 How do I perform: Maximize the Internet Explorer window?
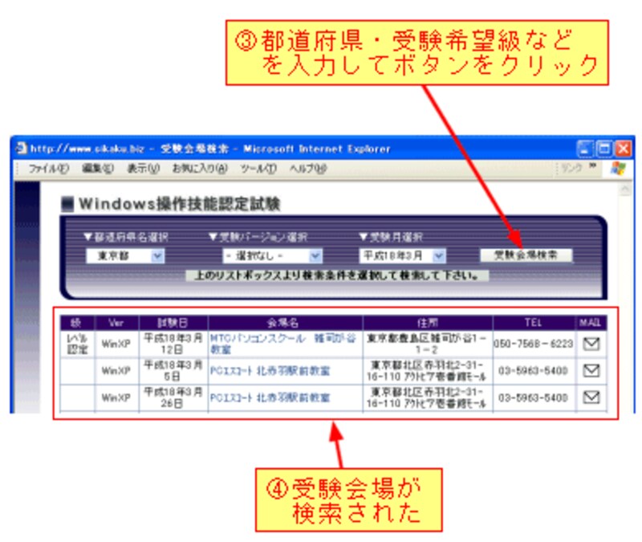(x=604, y=149)
